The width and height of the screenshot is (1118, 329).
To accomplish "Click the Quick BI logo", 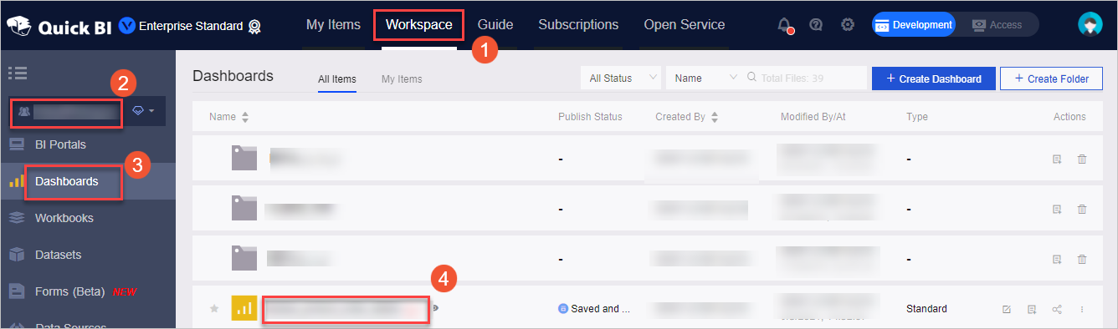I will pyautogui.click(x=59, y=26).
